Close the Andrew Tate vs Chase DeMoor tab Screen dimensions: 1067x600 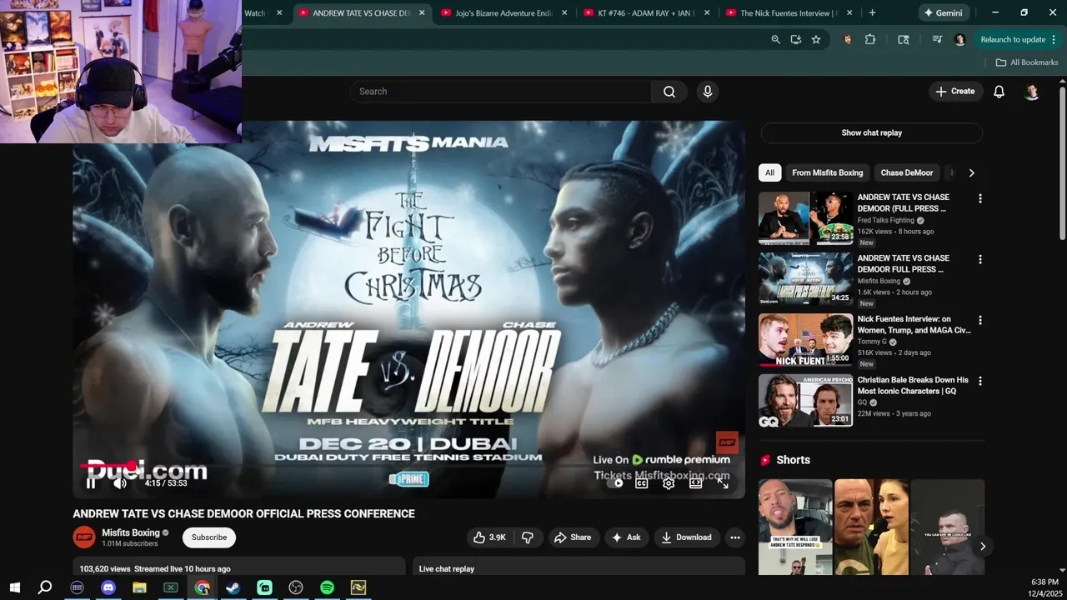pyautogui.click(x=423, y=13)
